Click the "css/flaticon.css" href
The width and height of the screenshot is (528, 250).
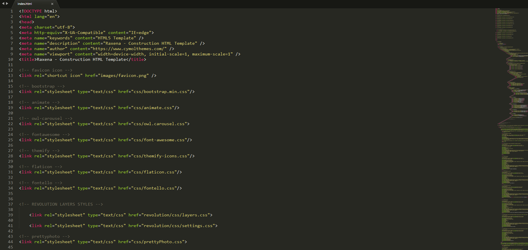[x=154, y=172]
